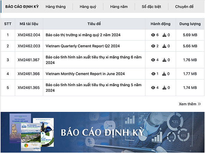
Task: Click the download icon for XM2461.365
Action: click(164, 88)
